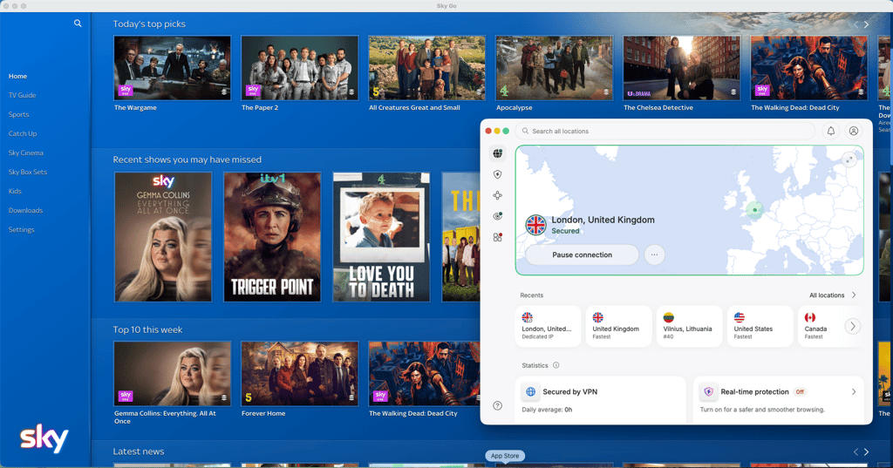Open notifications bell in NordVPN

click(831, 131)
